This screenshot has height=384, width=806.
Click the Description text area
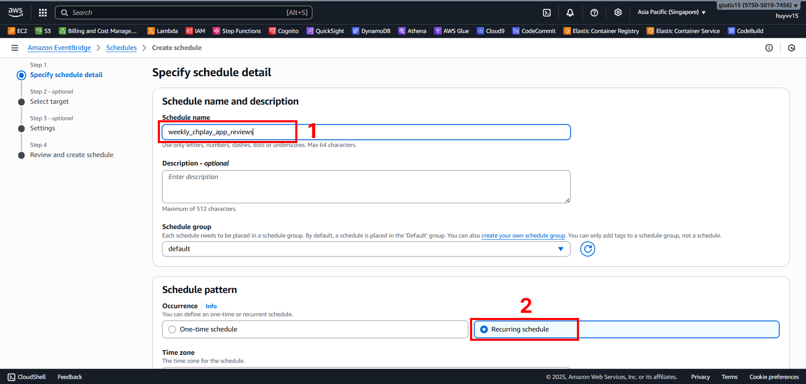pyautogui.click(x=366, y=187)
